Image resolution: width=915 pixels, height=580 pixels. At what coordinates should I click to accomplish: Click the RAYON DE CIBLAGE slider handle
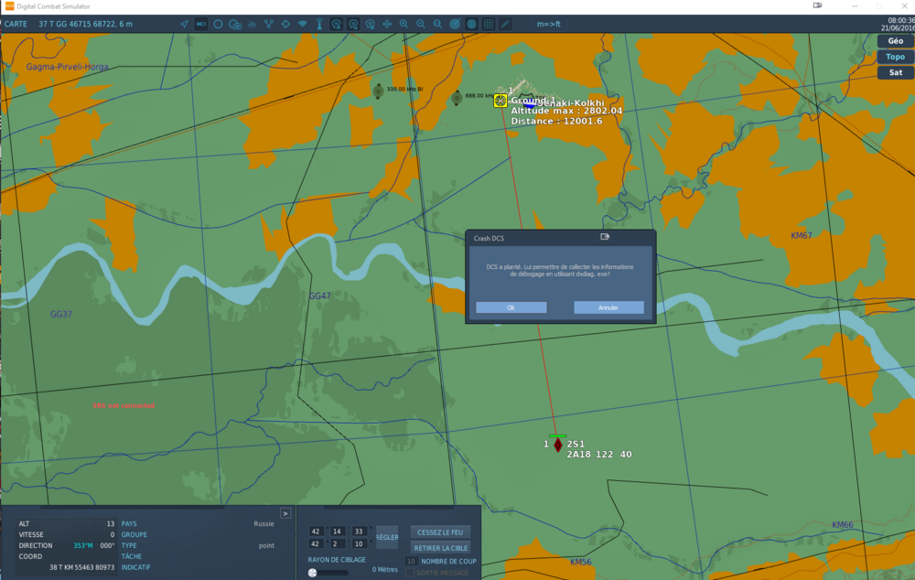click(x=313, y=573)
